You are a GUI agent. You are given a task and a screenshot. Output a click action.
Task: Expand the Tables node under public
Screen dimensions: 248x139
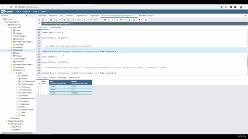click(x=17, y=107)
